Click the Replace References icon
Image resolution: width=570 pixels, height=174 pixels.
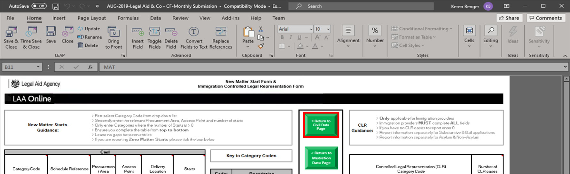pos(221,32)
